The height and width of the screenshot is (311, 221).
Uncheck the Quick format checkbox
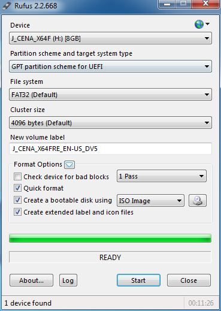[x=17, y=188]
